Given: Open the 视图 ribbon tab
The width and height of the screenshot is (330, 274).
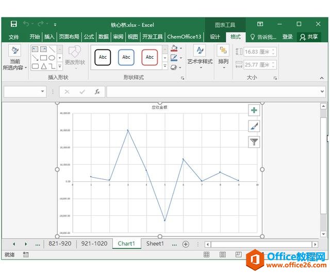Looking at the screenshot, I should [x=133, y=37].
